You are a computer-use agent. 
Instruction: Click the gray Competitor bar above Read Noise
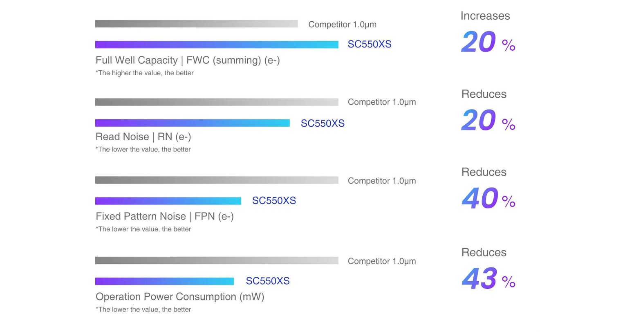217,102
